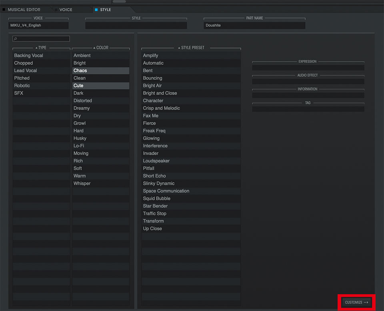Pick the Slinky Dynamic preset
Viewport: 384px width, 311px height.
191,183
